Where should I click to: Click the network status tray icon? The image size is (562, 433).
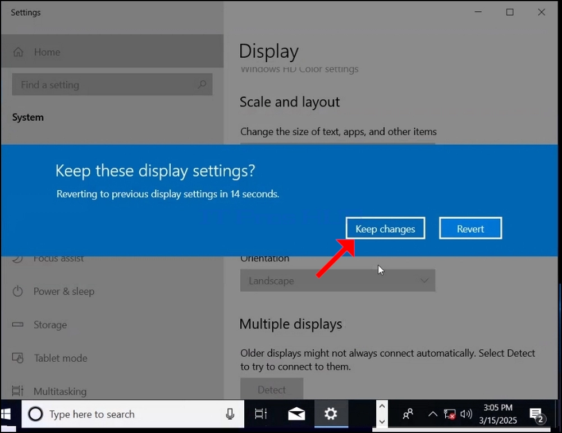tap(450, 414)
